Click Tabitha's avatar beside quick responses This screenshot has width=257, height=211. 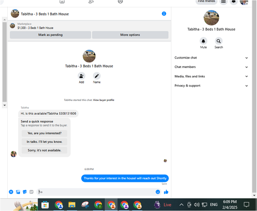[x=13, y=154]
